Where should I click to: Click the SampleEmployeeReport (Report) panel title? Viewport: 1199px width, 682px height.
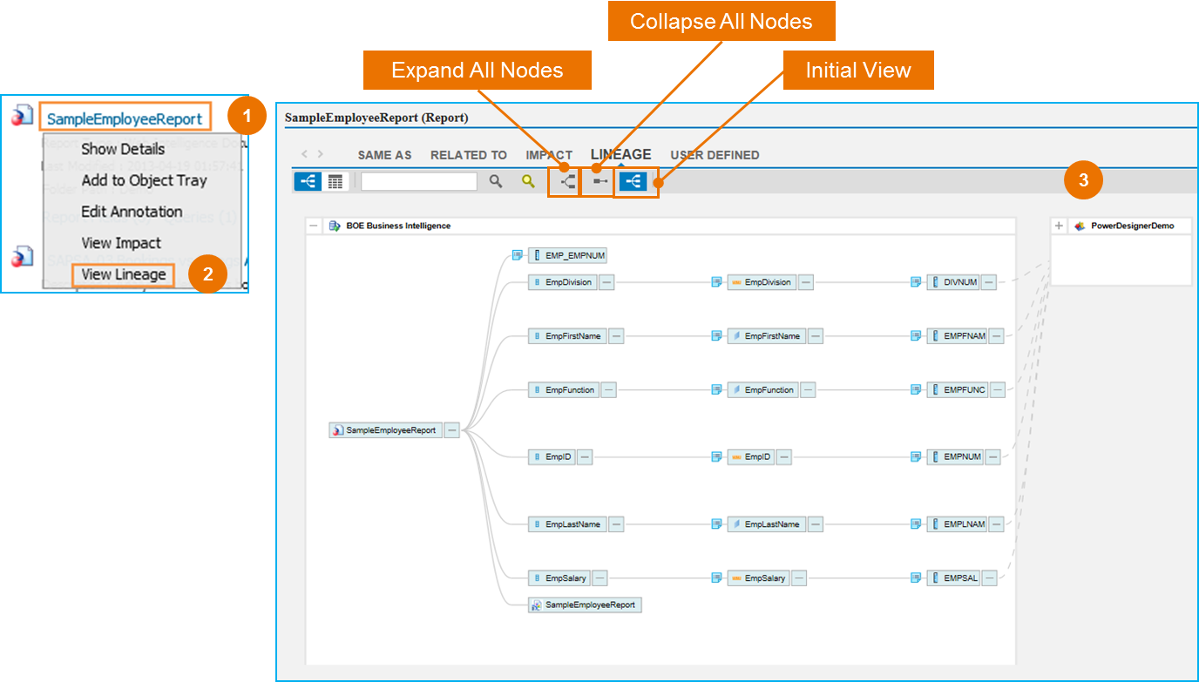tap(376, 118)
